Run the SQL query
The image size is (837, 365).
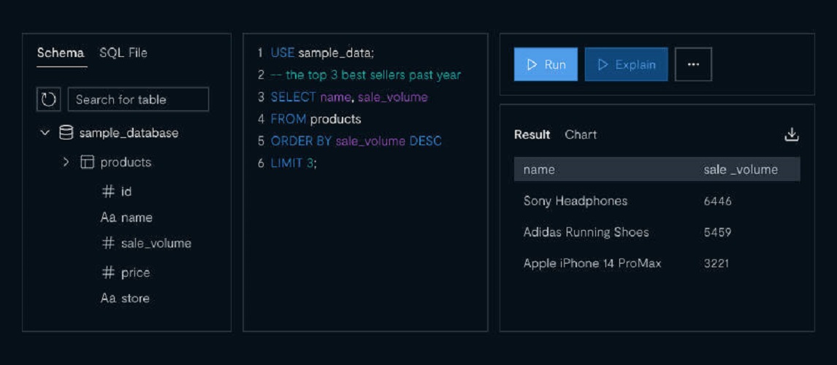546,64
